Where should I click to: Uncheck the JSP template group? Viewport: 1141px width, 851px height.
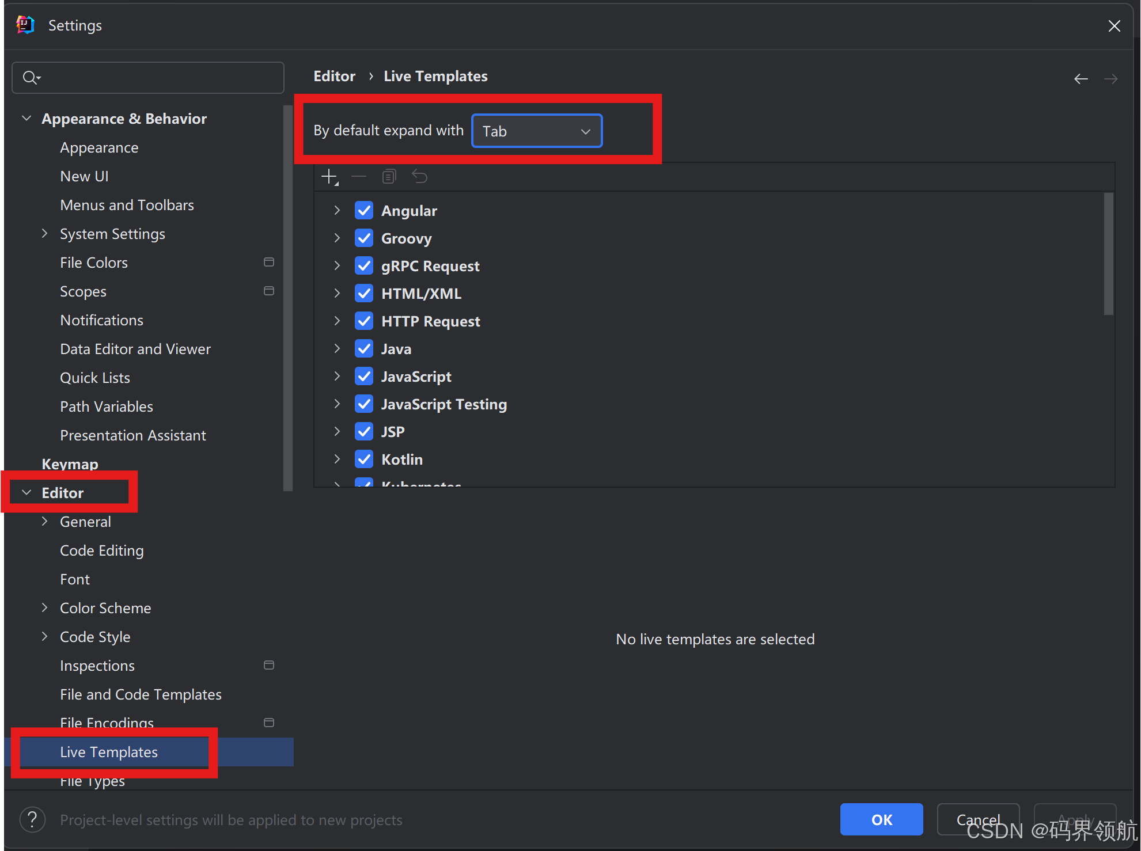coord(364,432)
